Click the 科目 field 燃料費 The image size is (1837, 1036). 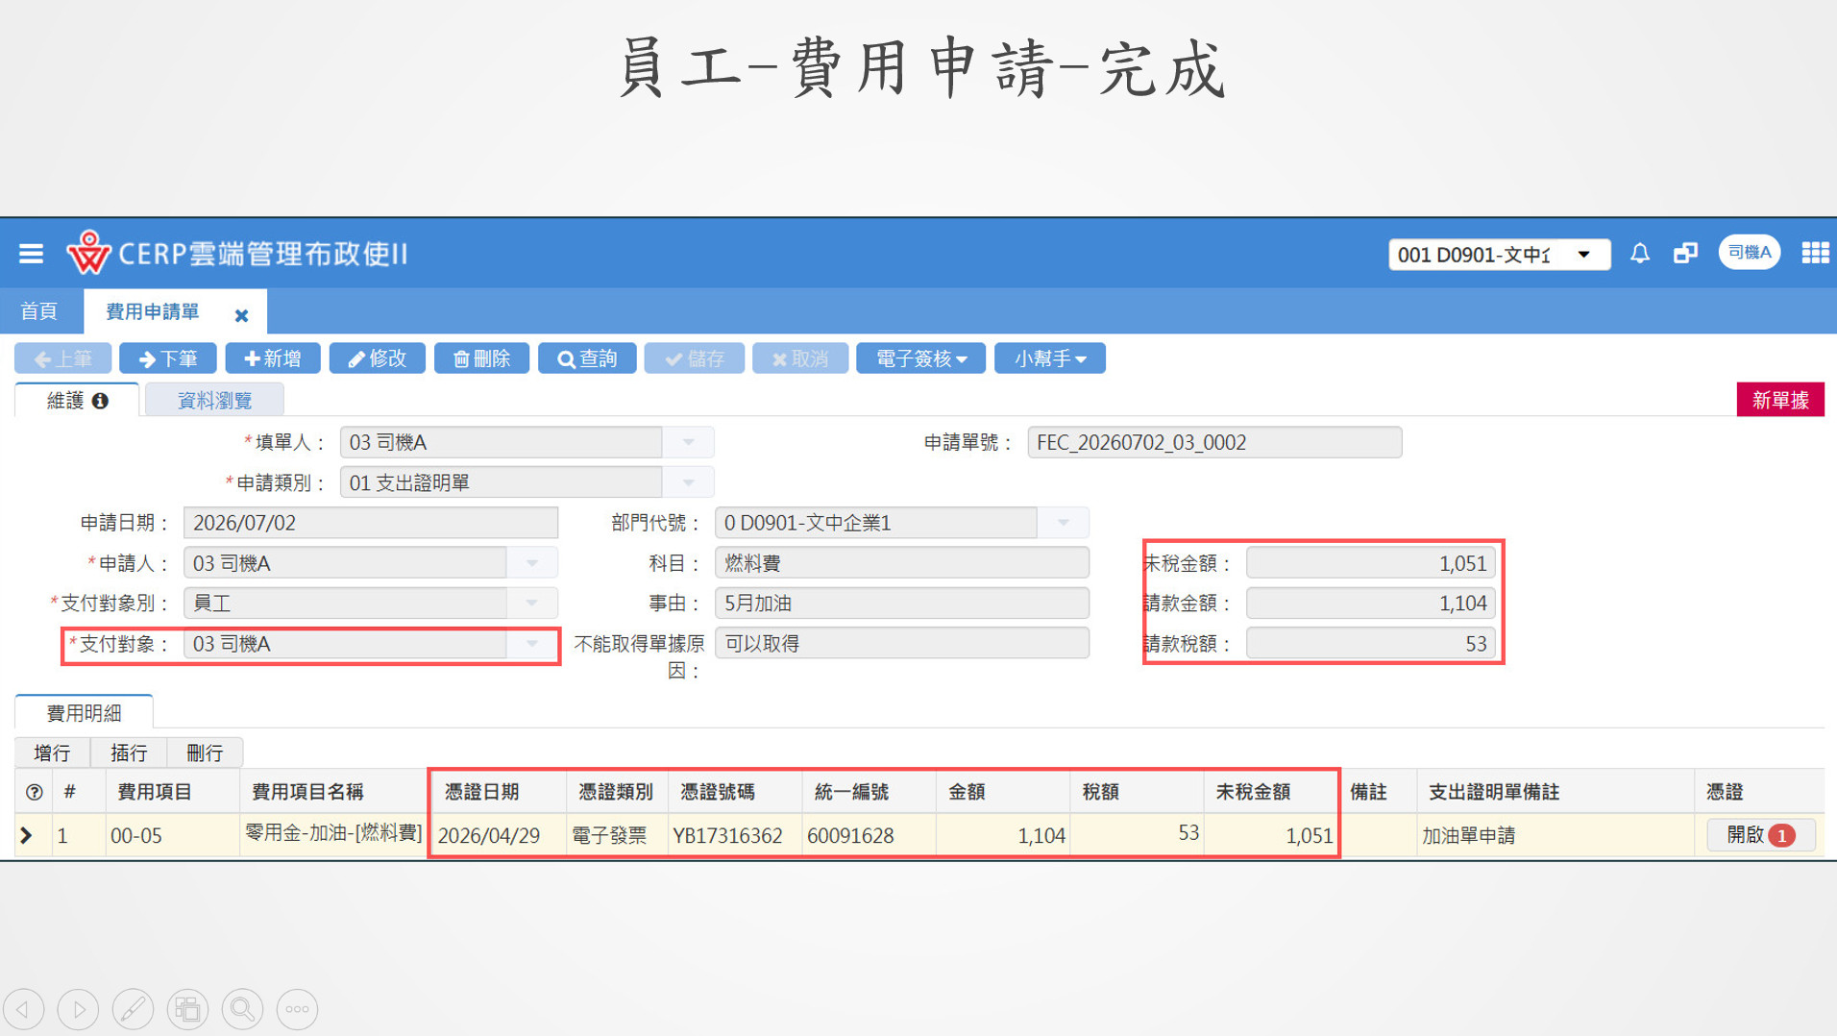901,563
